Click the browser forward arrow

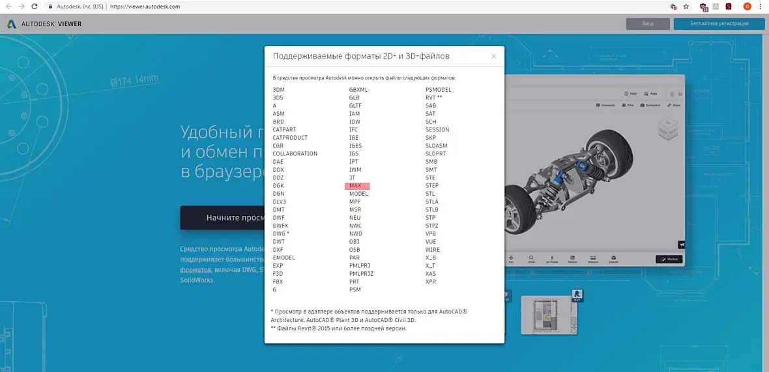click(21, 7)
